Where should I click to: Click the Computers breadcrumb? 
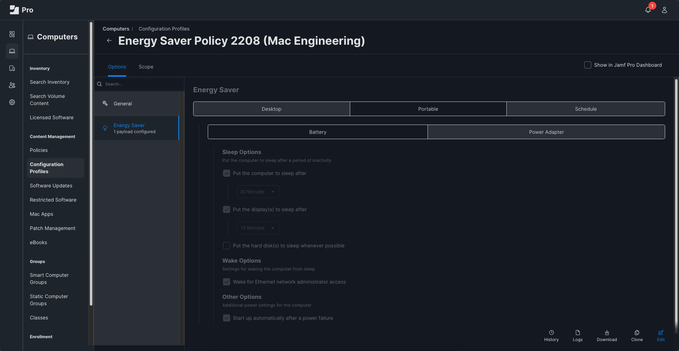tap(116, 29)
